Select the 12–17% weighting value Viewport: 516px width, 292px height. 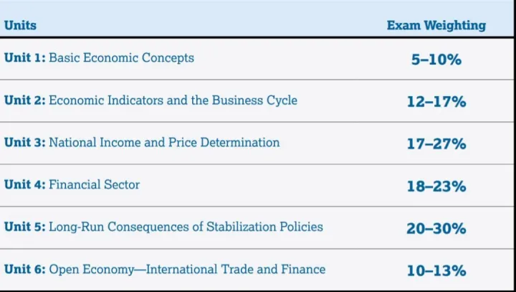436,102
